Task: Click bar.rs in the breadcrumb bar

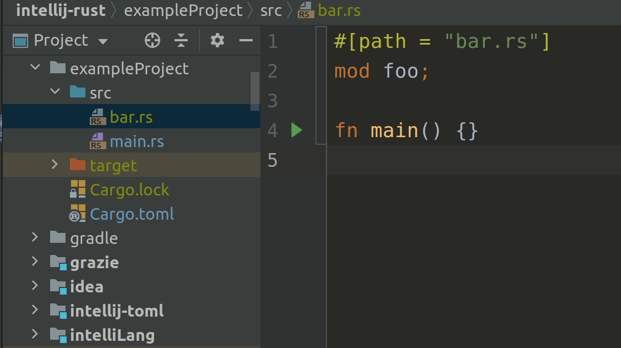Action: point(340,10)
